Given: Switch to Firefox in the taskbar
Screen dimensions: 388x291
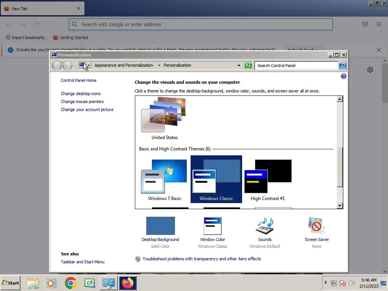Looking at the screenshot, I should [128, 283].
